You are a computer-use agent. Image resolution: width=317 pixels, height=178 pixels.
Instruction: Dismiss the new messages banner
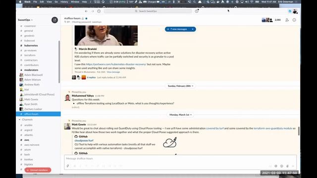click(x=193, y=29)
